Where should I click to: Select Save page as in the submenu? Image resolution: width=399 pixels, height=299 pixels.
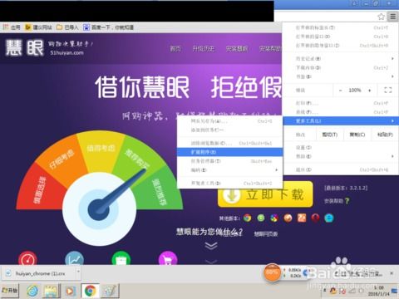tap(229, 121)
